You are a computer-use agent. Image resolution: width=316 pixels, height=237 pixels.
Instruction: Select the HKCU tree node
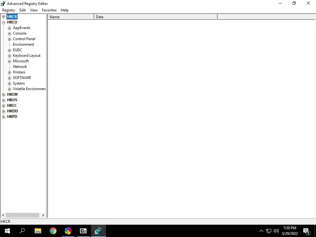pyautogui.click(x=12, y=22)
